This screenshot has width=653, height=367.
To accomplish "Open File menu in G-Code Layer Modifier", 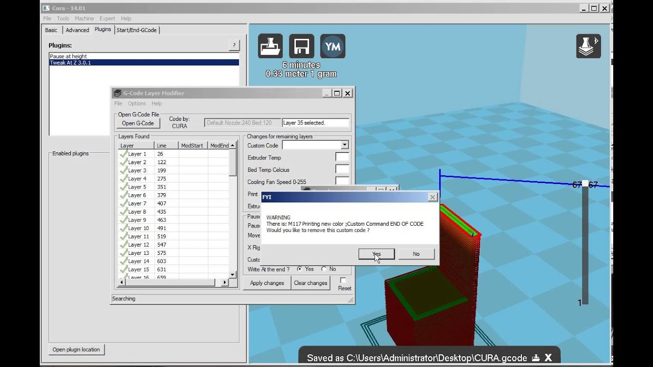I will [x=118, y=103].
